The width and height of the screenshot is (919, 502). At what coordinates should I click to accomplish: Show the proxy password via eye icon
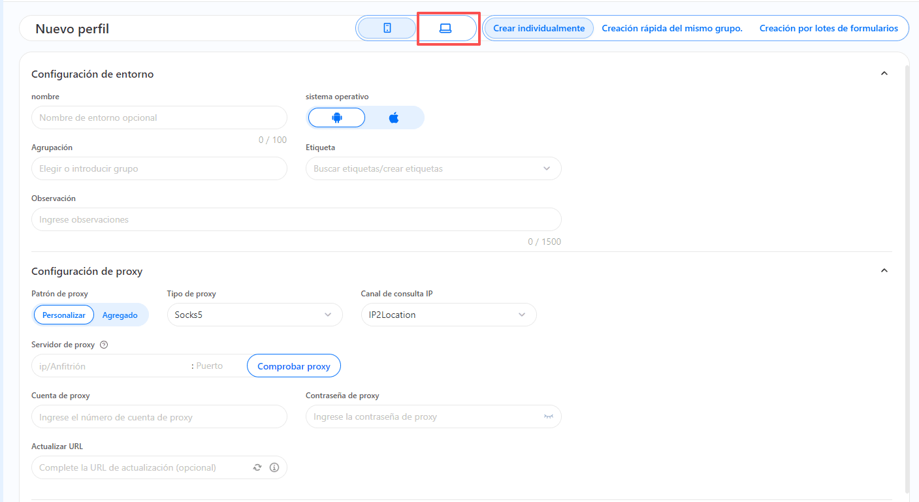[x=548, y=416]
